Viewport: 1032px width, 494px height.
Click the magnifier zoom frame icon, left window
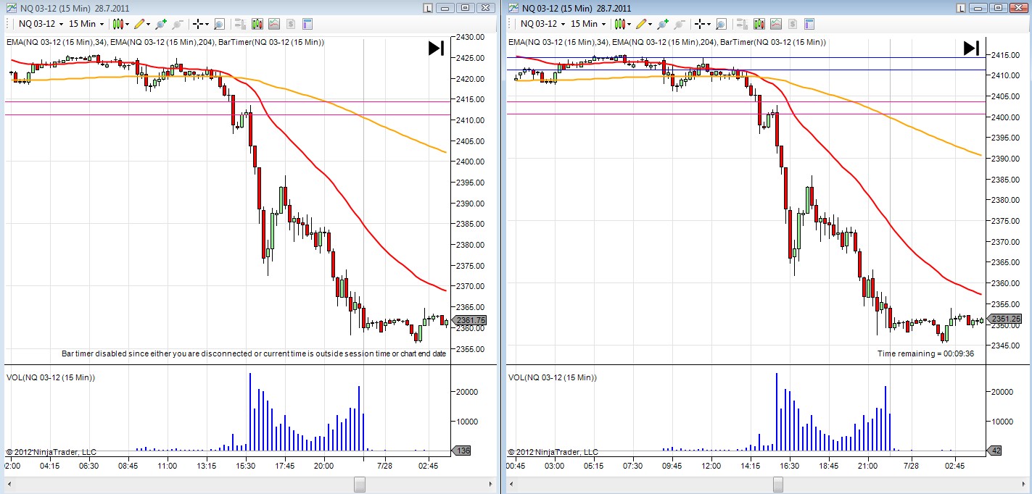(x=218, y=24)
